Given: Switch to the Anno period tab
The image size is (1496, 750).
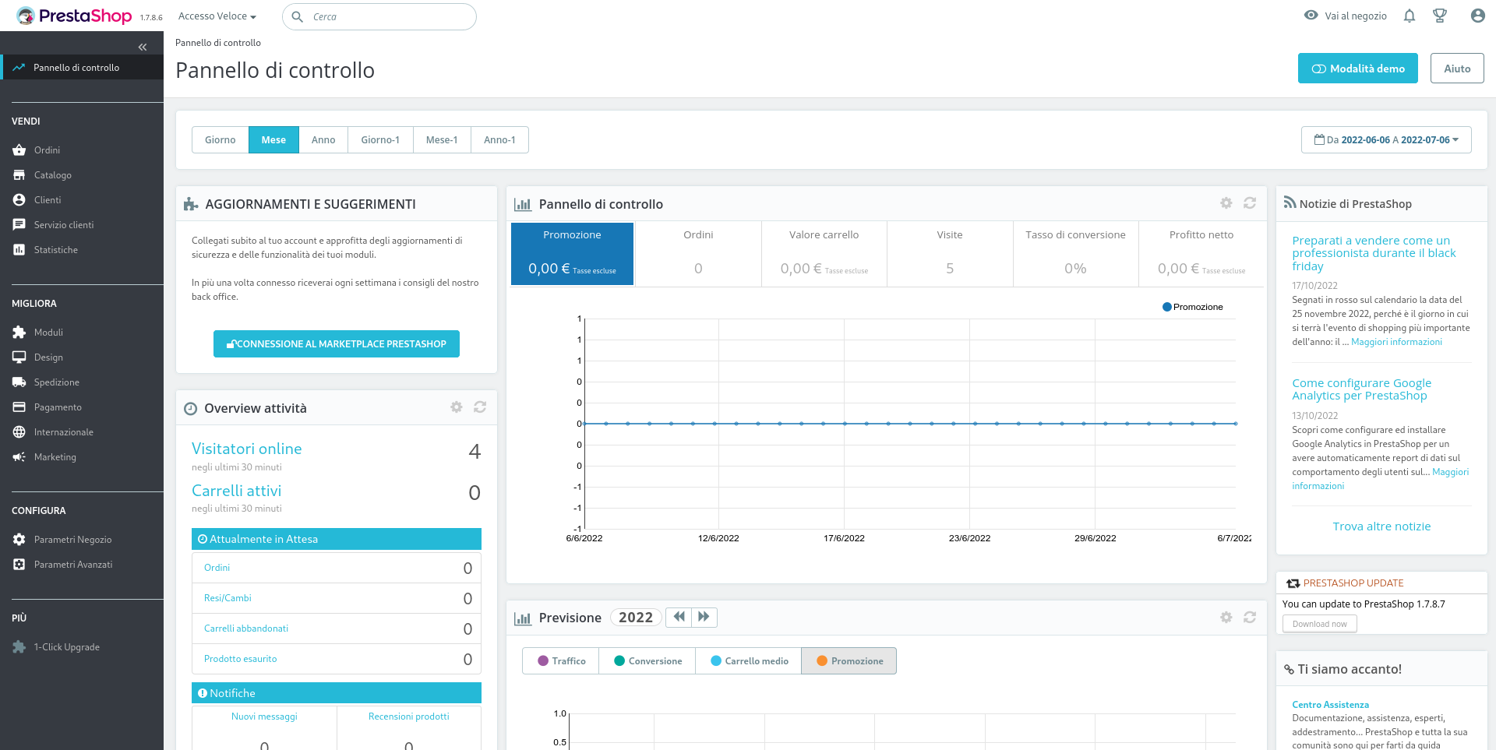Looking at the screenshot, I should coord(323,139).
